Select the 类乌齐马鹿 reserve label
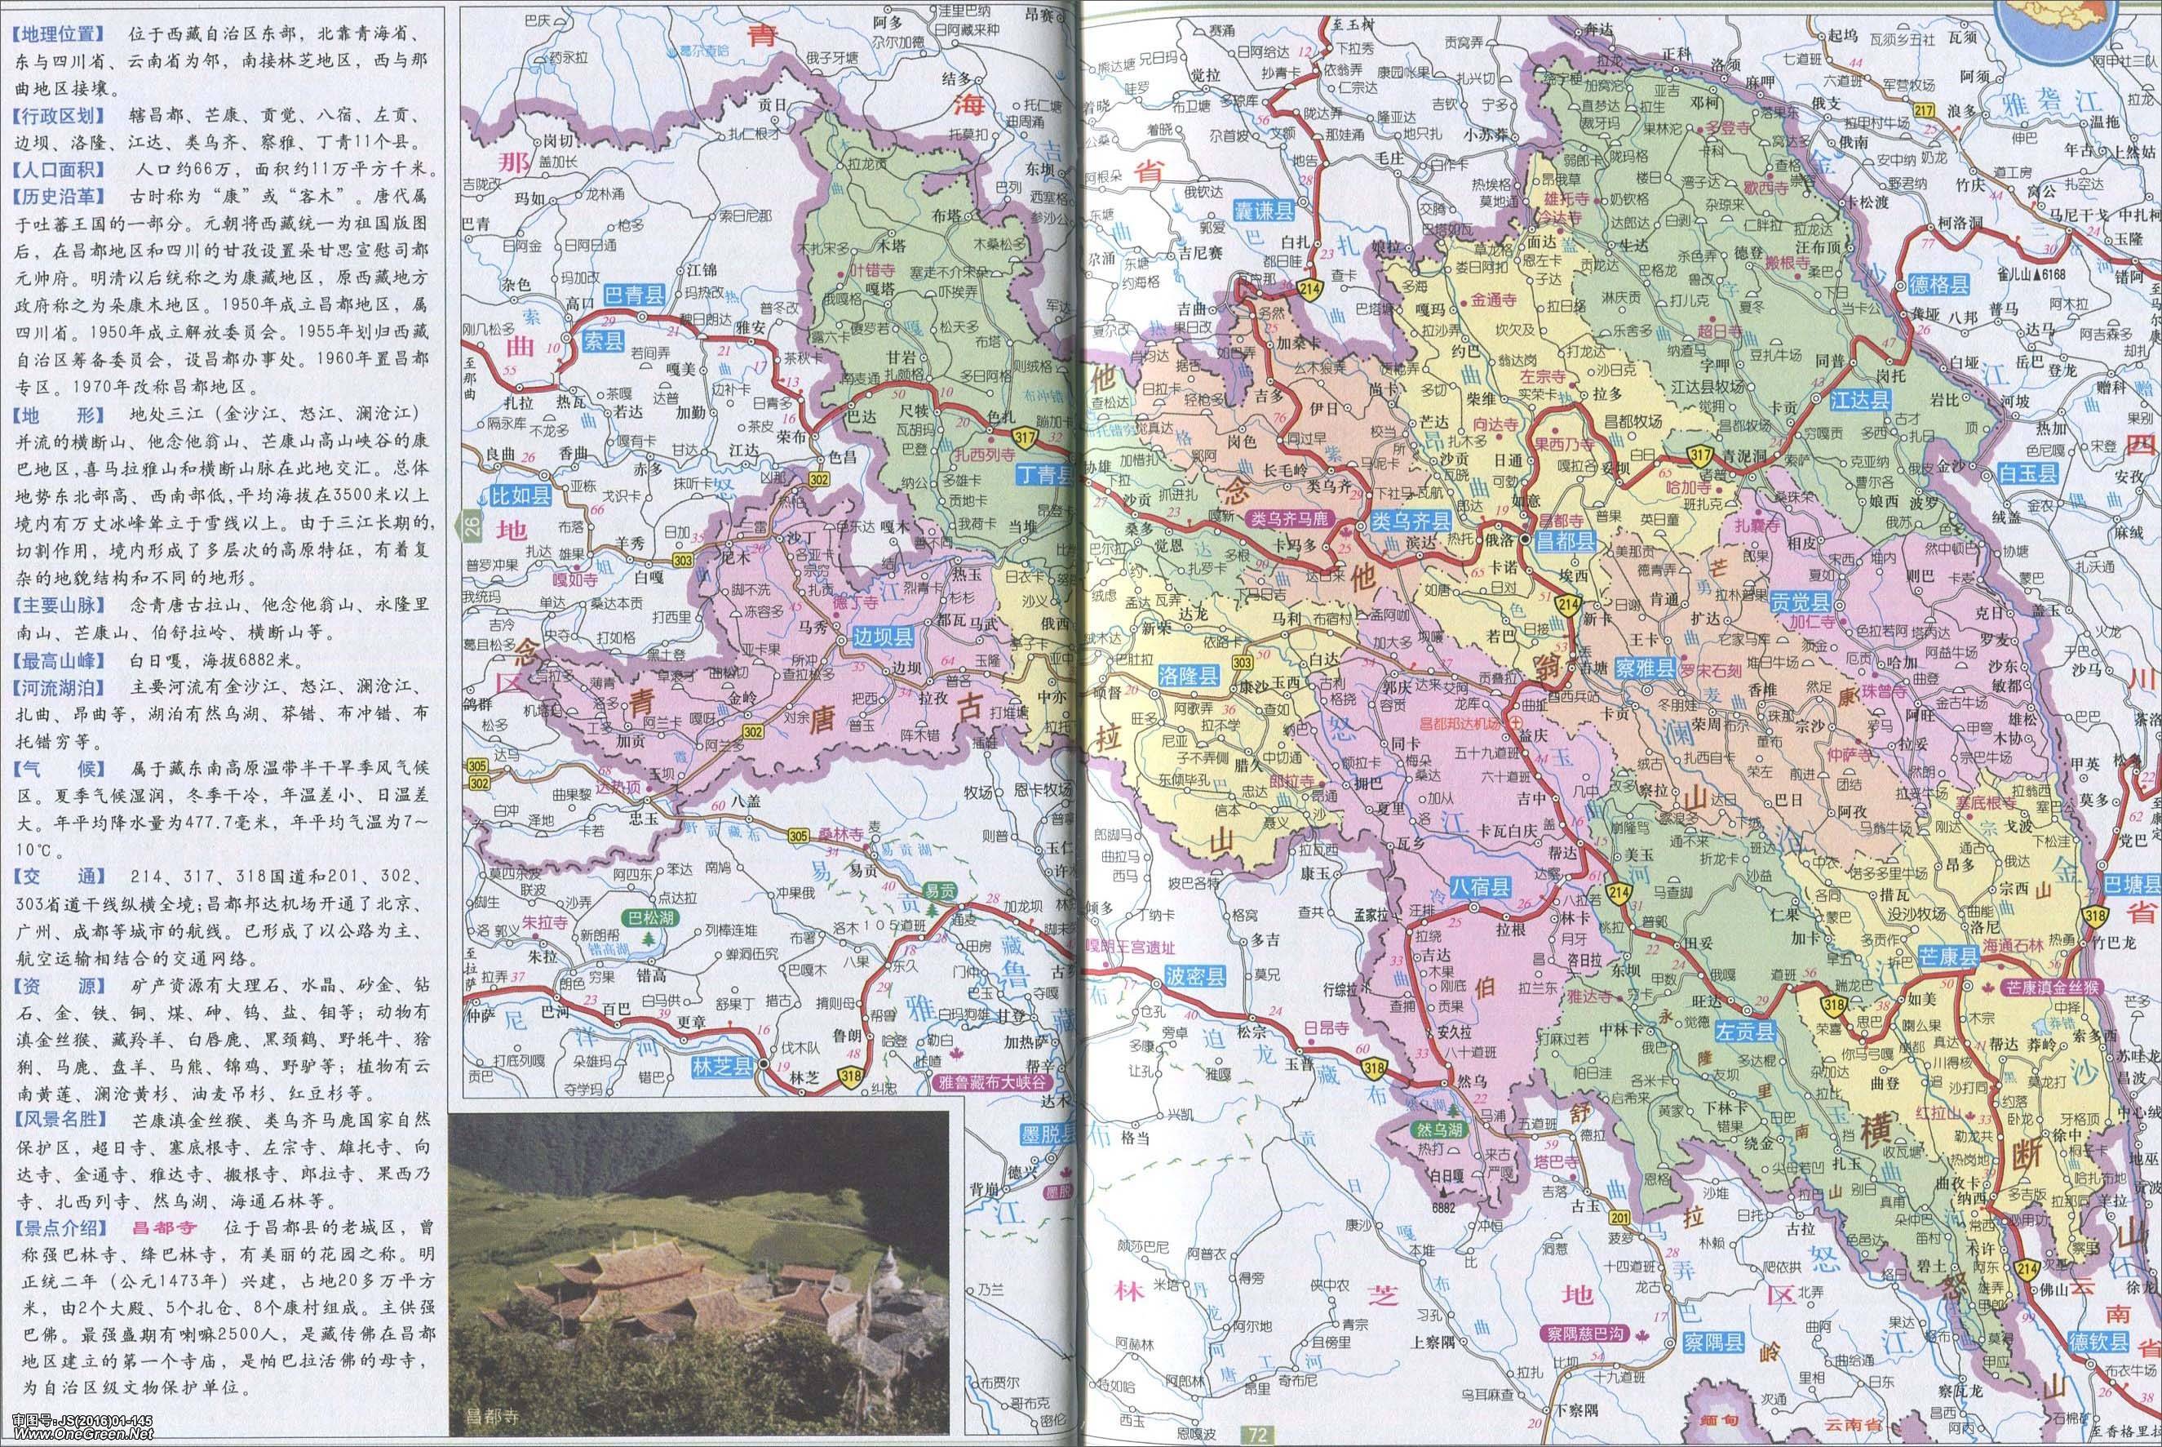The height and width of the screenshot is (1447, 2162). [1290, 518]
